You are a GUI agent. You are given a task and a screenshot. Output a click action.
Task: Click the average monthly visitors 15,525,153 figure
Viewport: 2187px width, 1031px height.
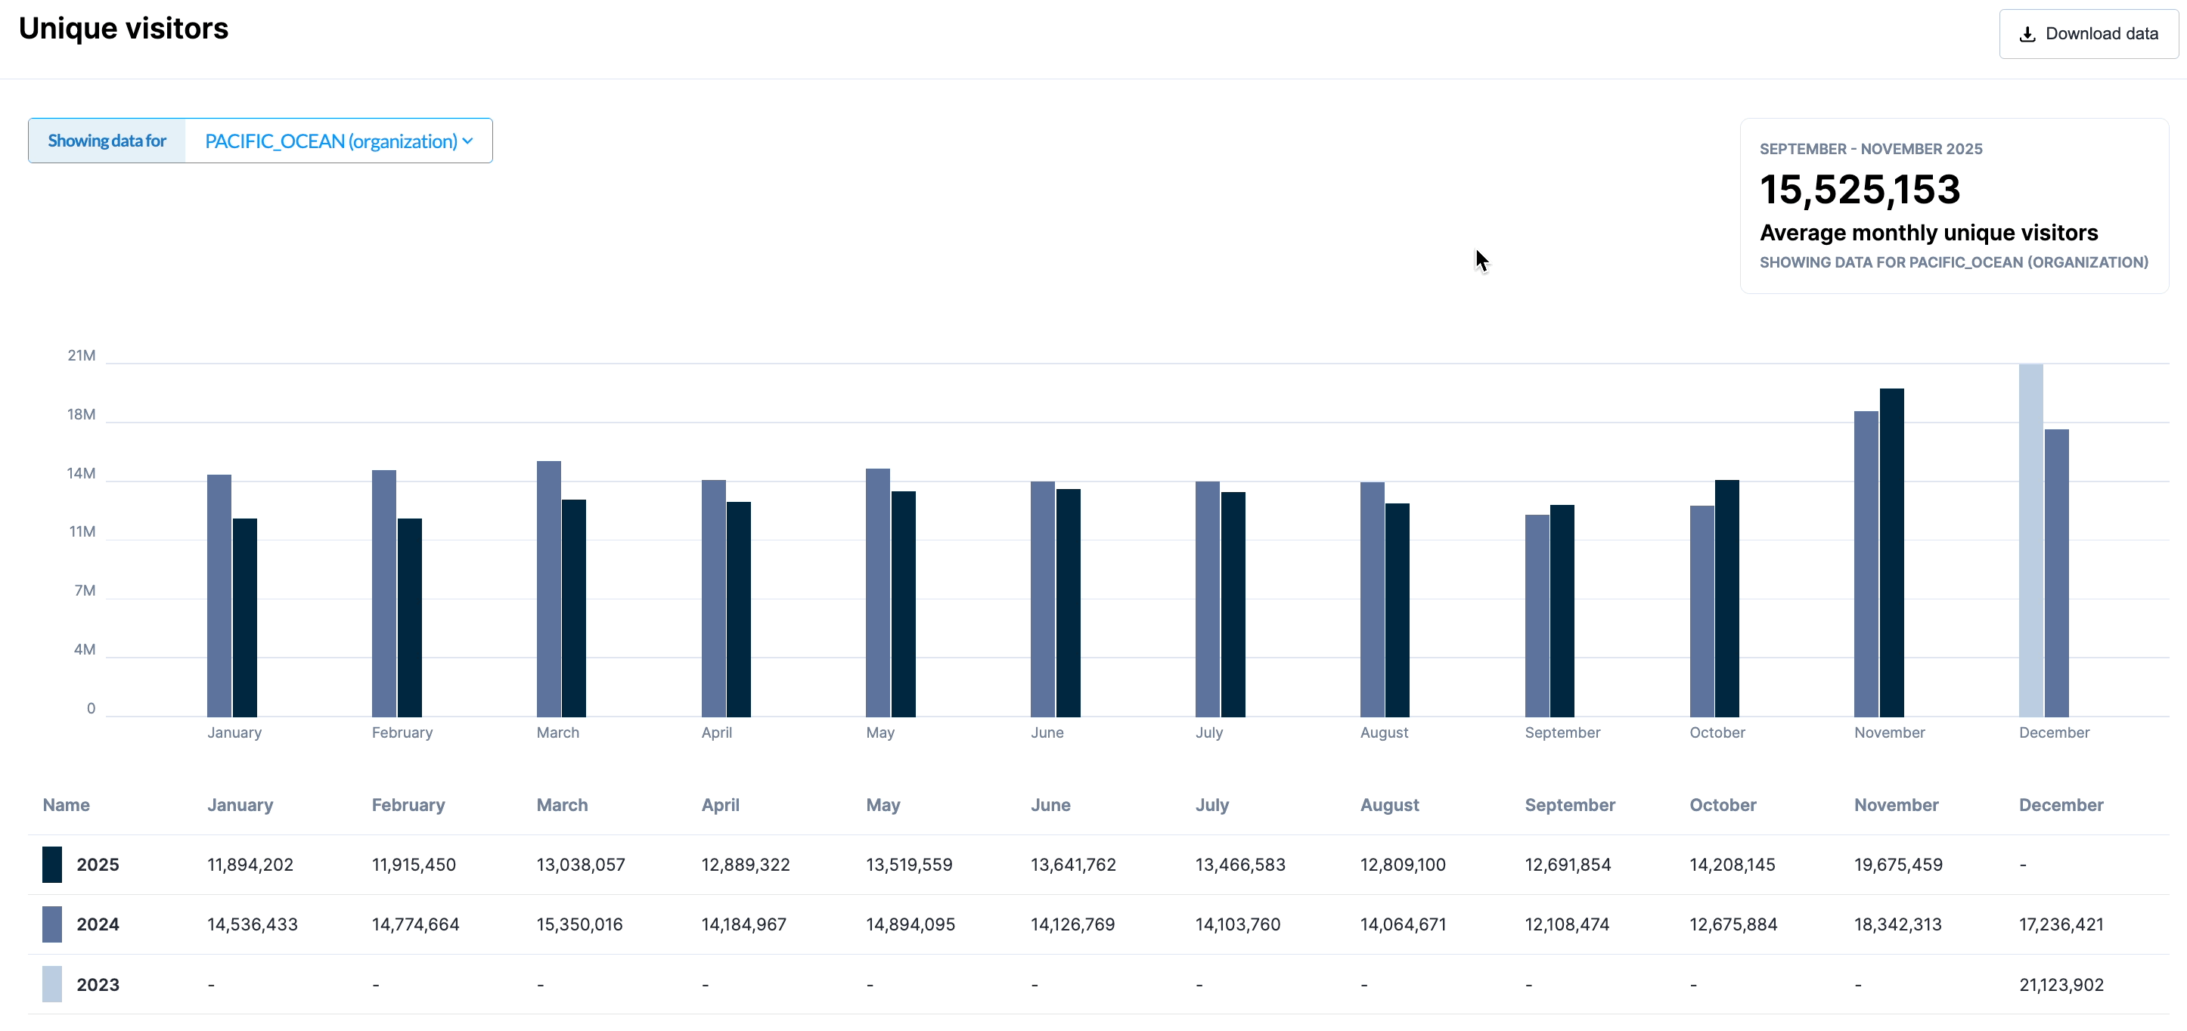pos(1860,189)
